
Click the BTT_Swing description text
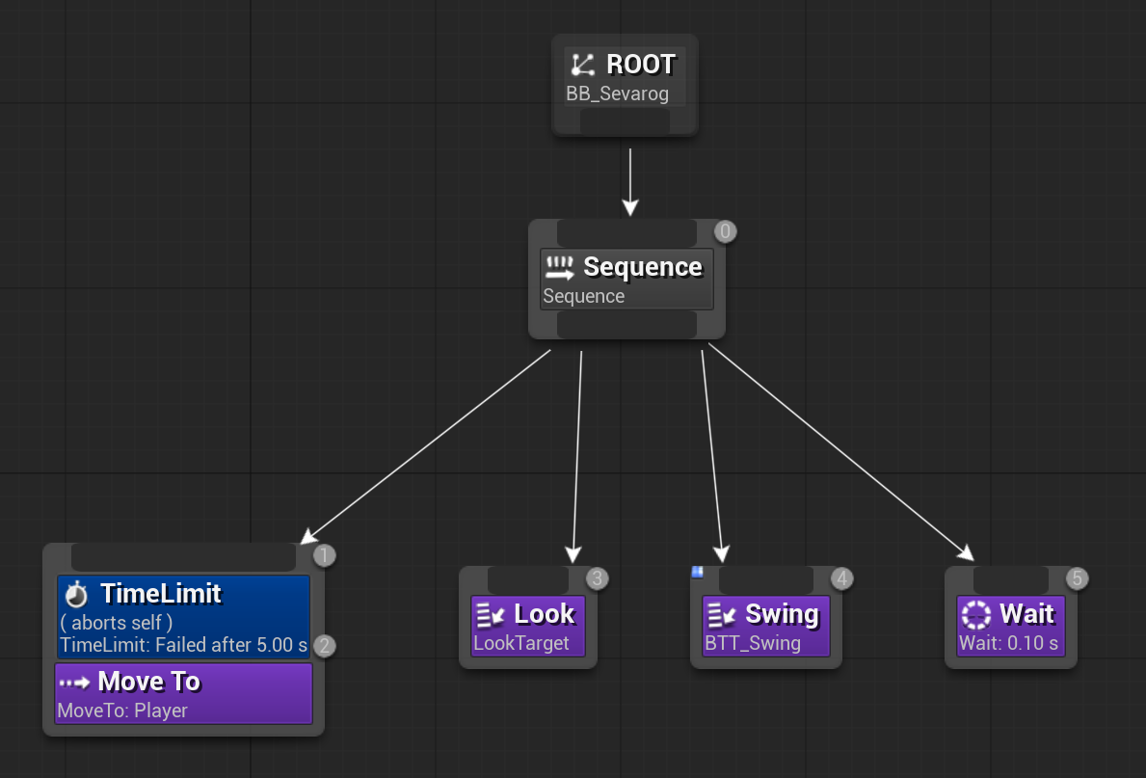tap(753, 643)
